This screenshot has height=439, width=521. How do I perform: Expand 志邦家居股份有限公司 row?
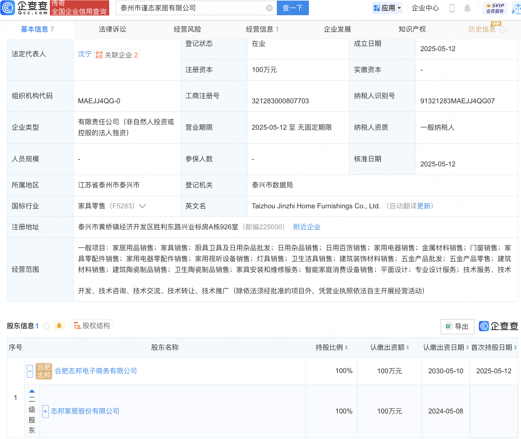pyautogui.click(x=45, y=411)
